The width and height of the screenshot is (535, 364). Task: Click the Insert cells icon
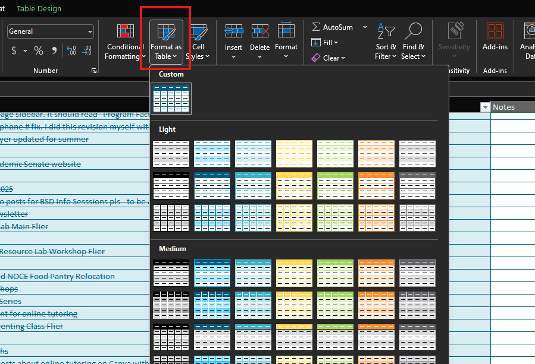coord(233,31)
